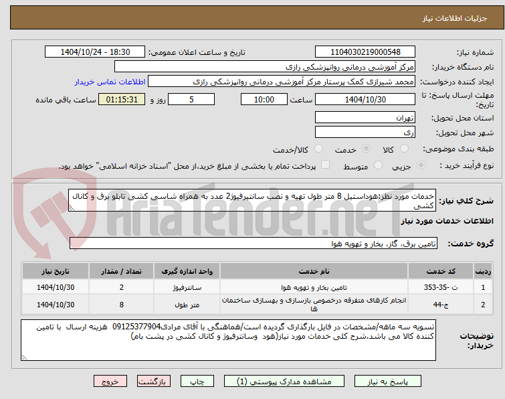Click the تعداد / مقدار column header
Screen dimensions: 505x399
[122, 271]
